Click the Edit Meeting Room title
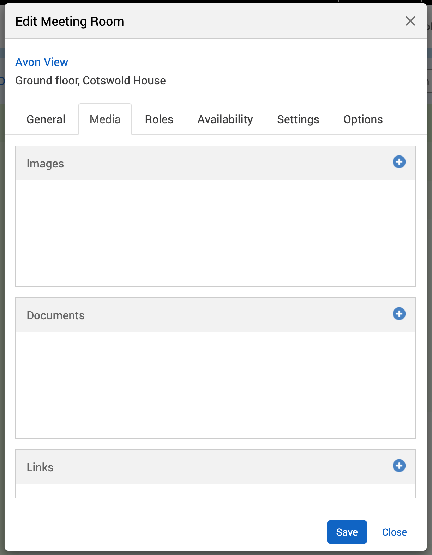Image resolution: width=432 pixels, height=555 pixels. (70, 22)
